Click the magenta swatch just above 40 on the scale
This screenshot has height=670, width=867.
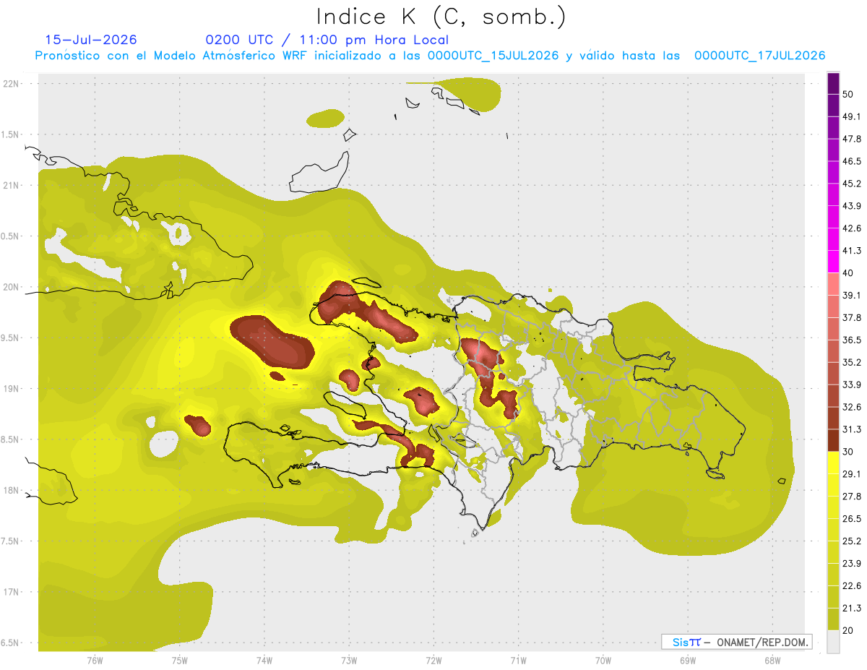(x=834, y=262)
